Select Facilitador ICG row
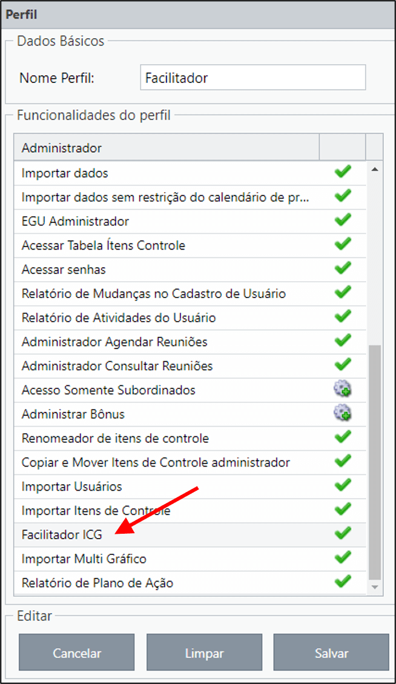The image size is (396, 684). pyautogui.click(x=190, y=535)
